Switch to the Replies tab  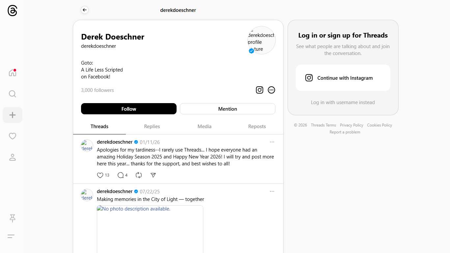point(152,126)
